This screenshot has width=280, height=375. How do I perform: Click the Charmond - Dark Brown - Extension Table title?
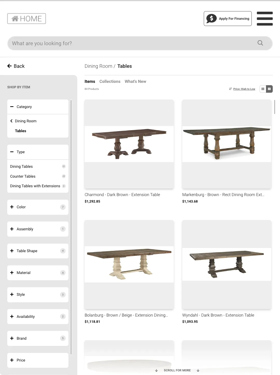122,195
